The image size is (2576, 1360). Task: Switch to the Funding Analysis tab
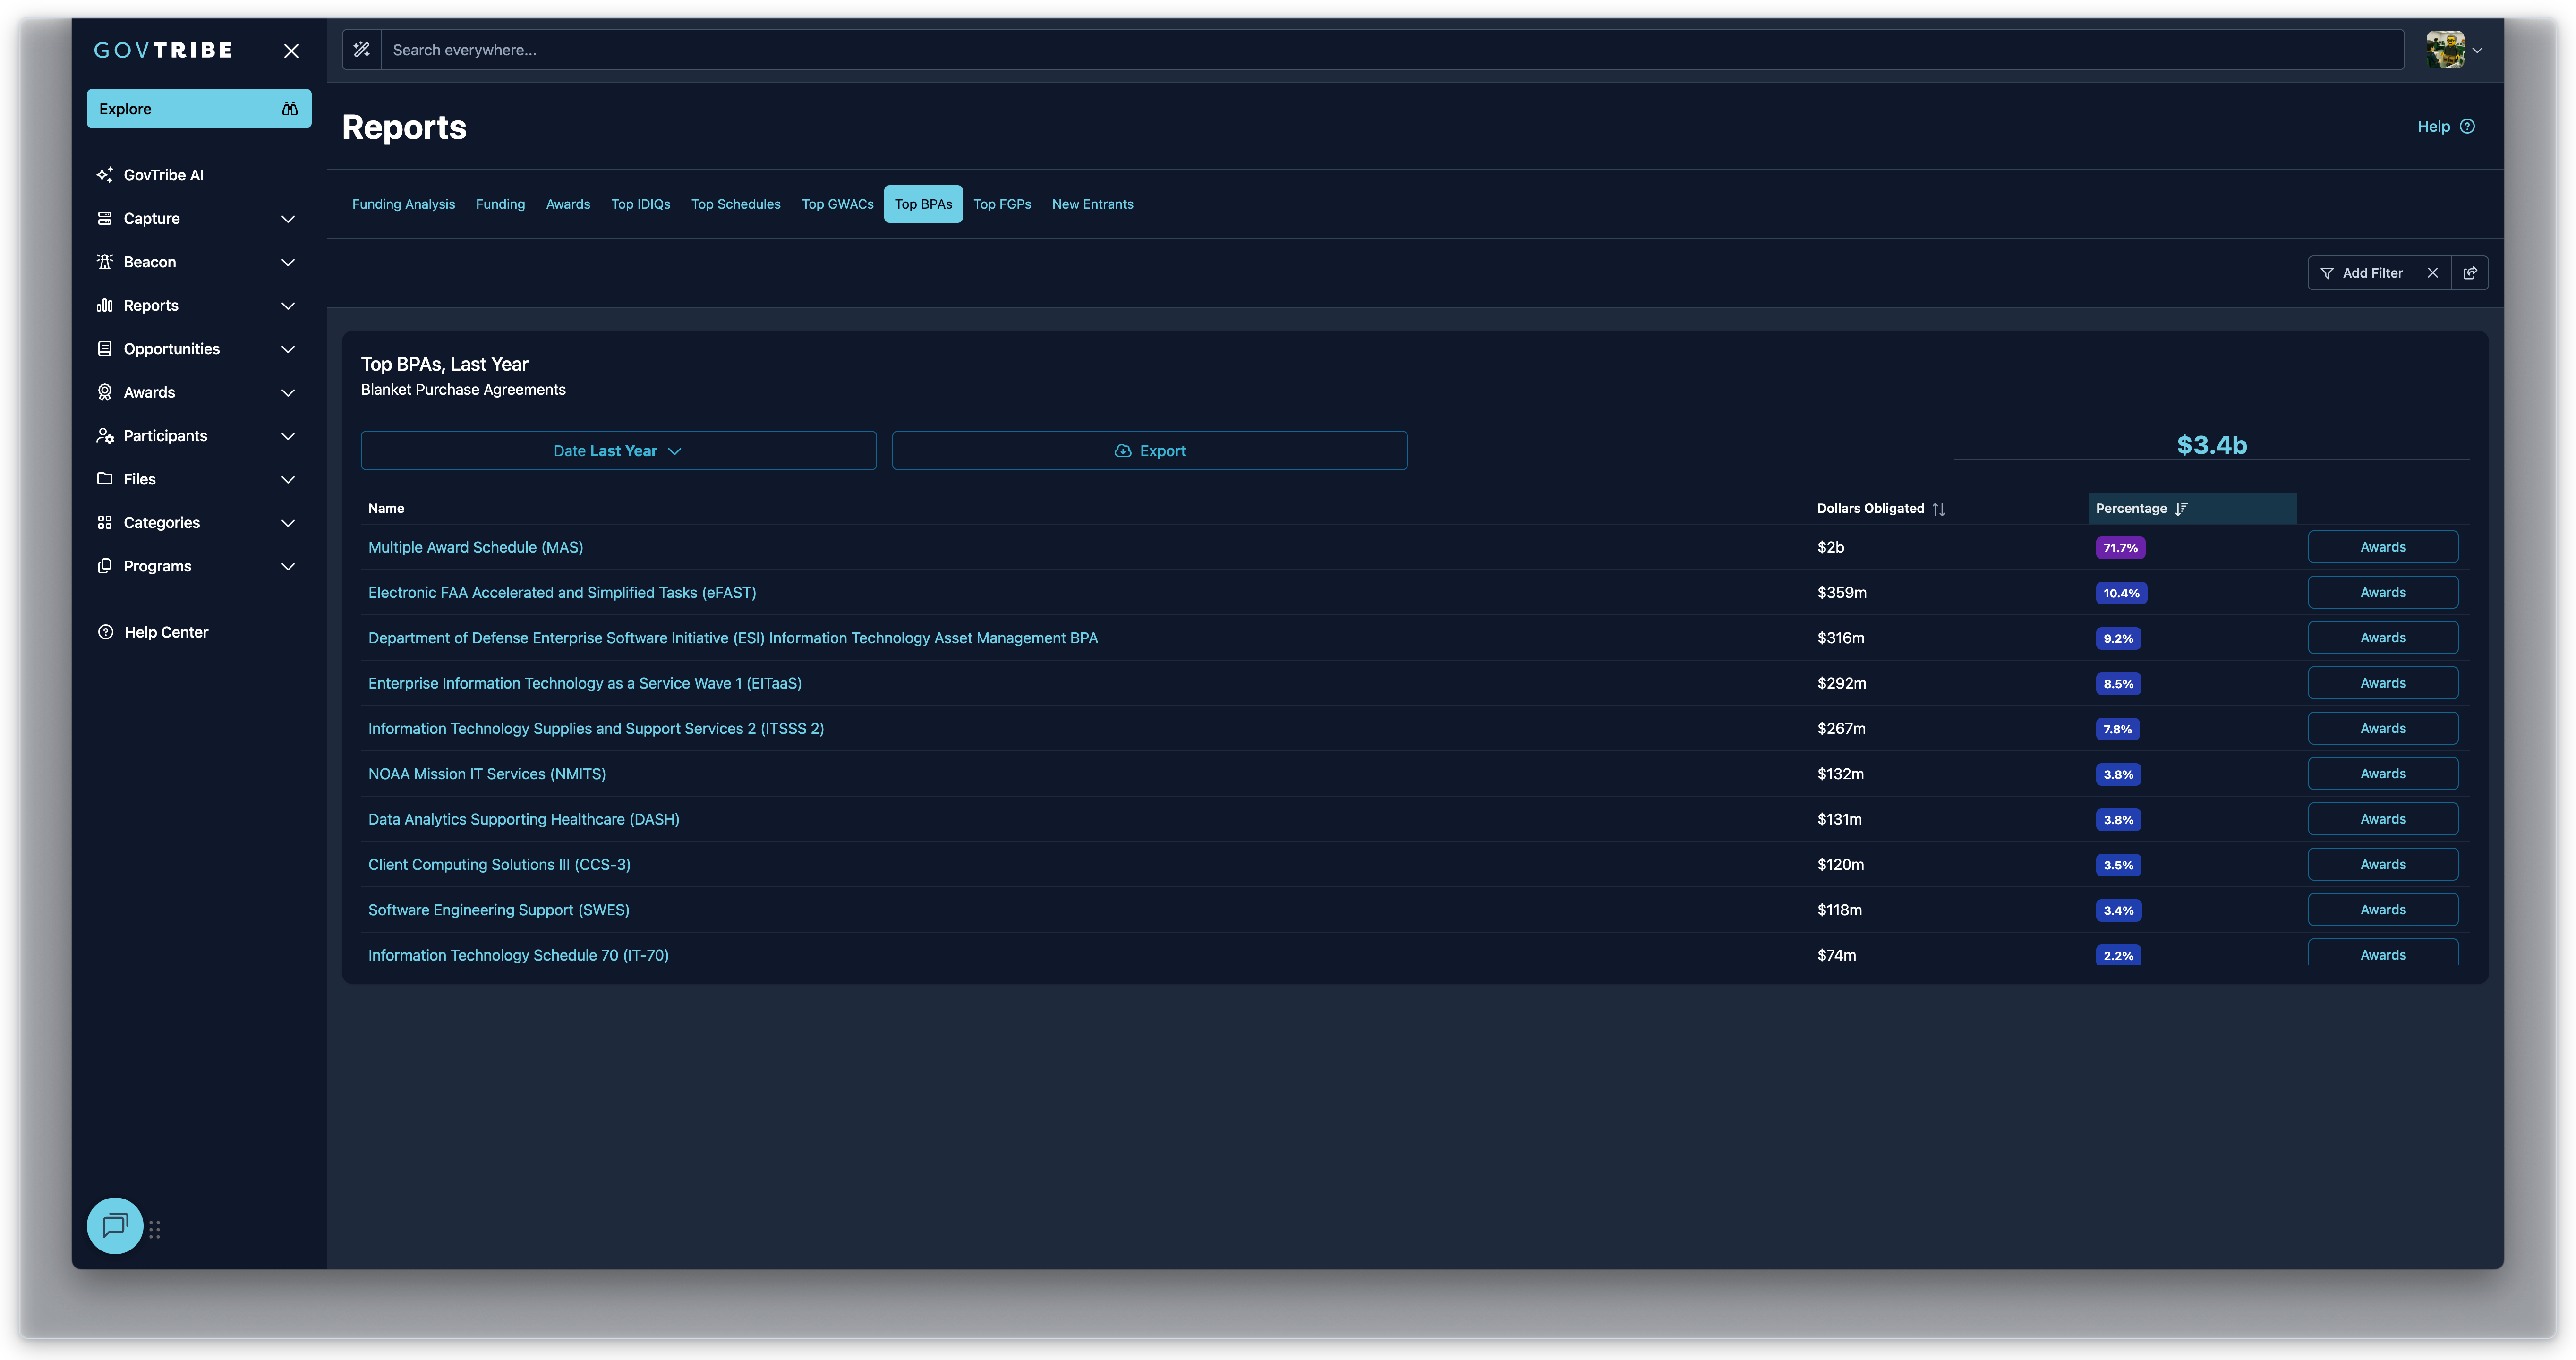coord(403,204)
